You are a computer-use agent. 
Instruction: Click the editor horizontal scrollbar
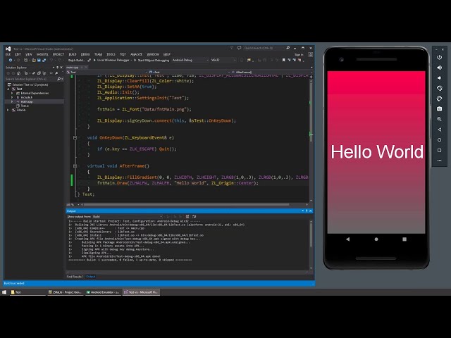tap(187, 205)
